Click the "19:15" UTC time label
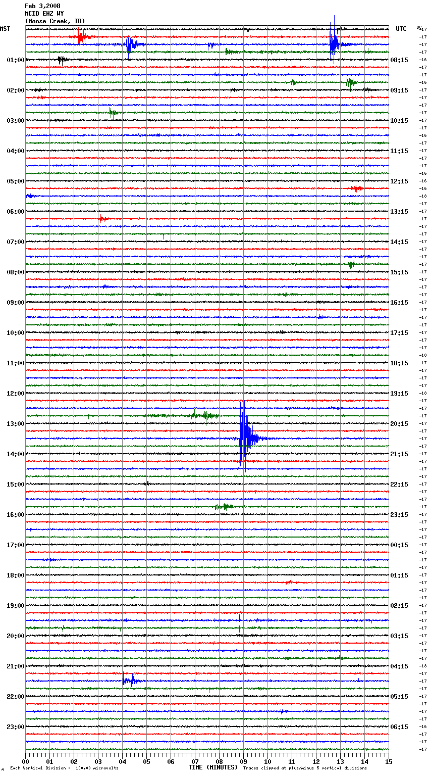The width and height of the screenshot is (429, 775). pos(399,394)
